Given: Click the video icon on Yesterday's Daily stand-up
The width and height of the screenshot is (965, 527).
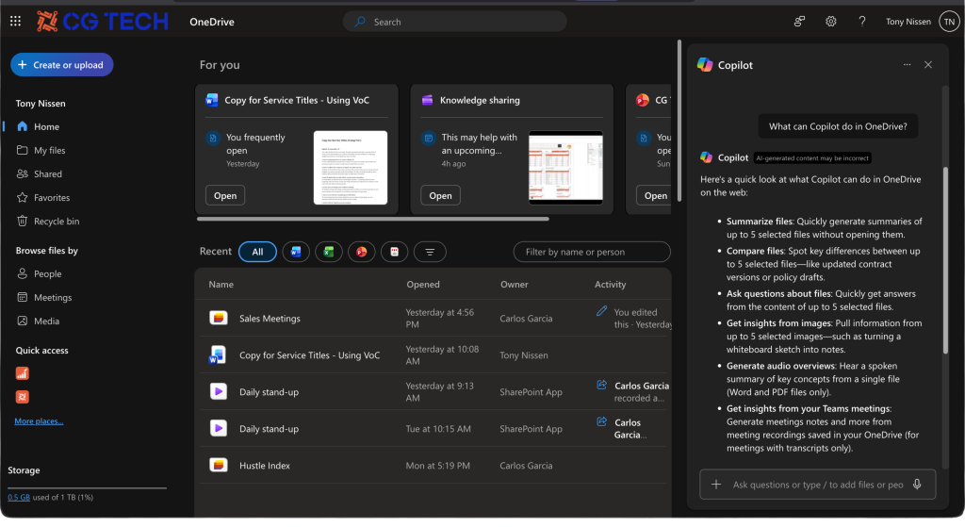Looking at the screenshot, I should pos(218,391).
